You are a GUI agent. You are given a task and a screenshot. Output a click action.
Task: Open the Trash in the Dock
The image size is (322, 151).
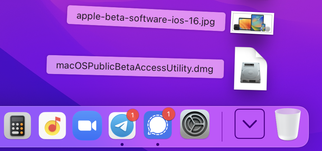click(x=288, y=125)
